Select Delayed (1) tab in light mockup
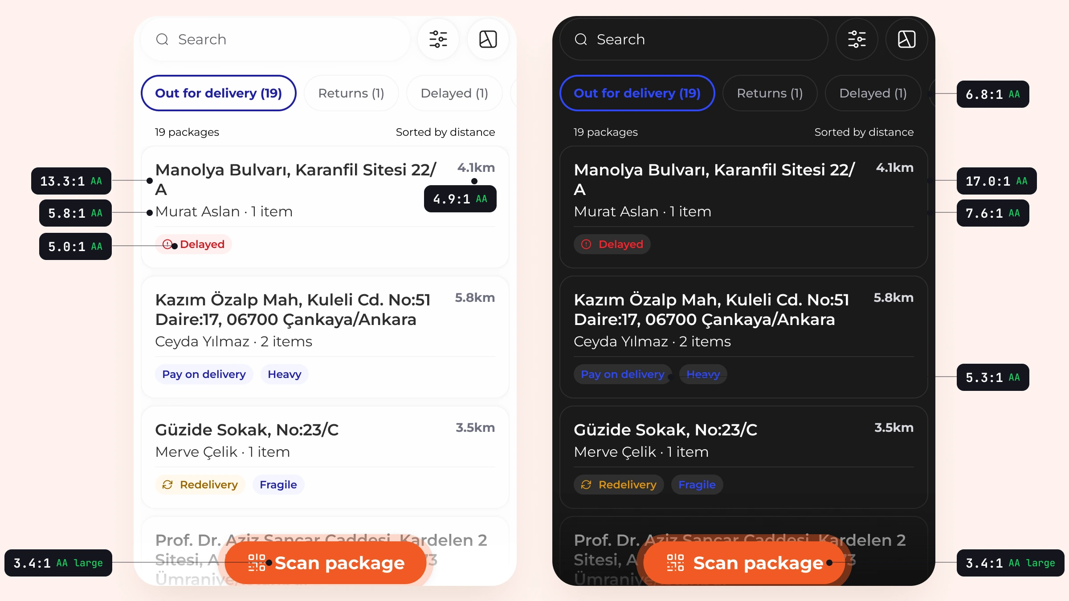 pyautogui.click(x=454, y=93)
